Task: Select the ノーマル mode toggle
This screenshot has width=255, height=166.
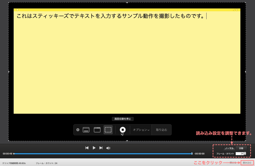Action: [229, 148]
